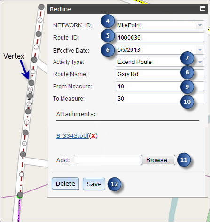Open the NETWORK_ID dropdown arrow
The image size is (210, 222).
click(200, 25)
